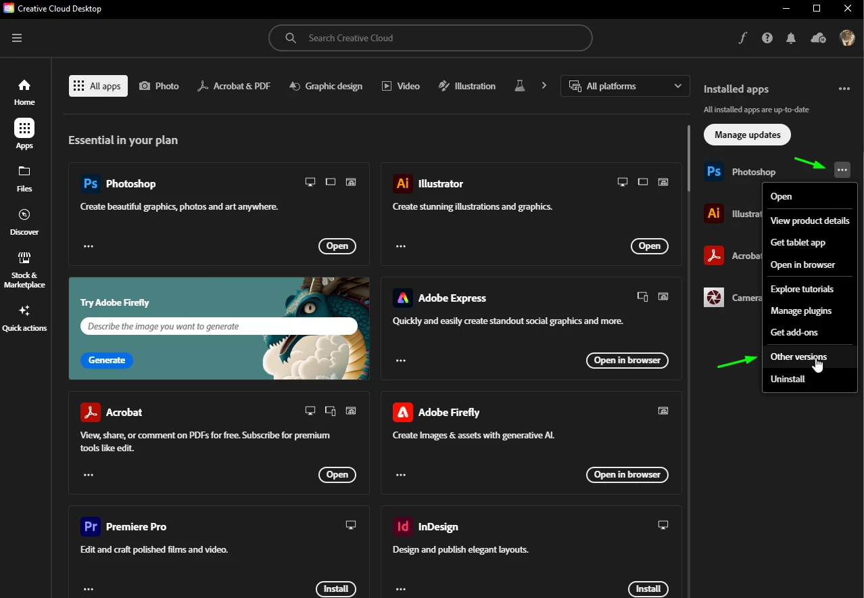Click the InDesign app icon
The image size is (864, 598).
pyautogui.click(x=402, y=526)
